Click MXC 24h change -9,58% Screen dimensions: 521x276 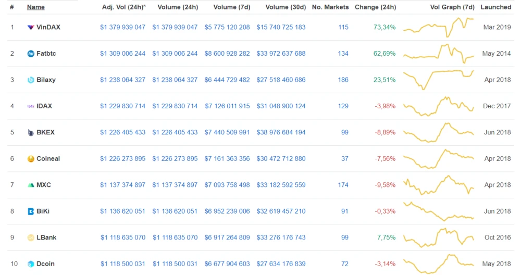pyautogui.click(x=385, y=185)
